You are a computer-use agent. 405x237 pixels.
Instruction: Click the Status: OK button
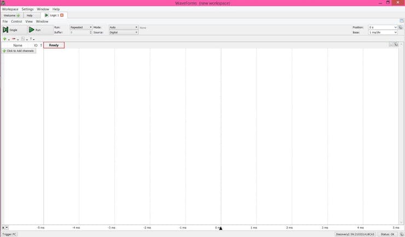[387, 234]
